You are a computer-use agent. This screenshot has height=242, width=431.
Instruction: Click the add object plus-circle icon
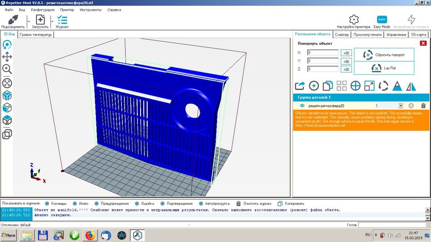314,86
